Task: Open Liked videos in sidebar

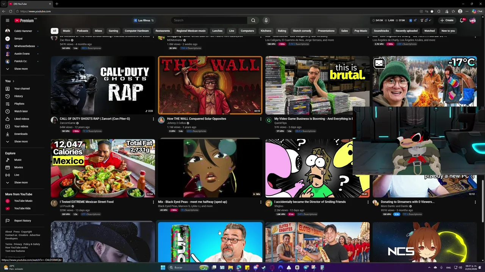Action: (x=22, y=119)
